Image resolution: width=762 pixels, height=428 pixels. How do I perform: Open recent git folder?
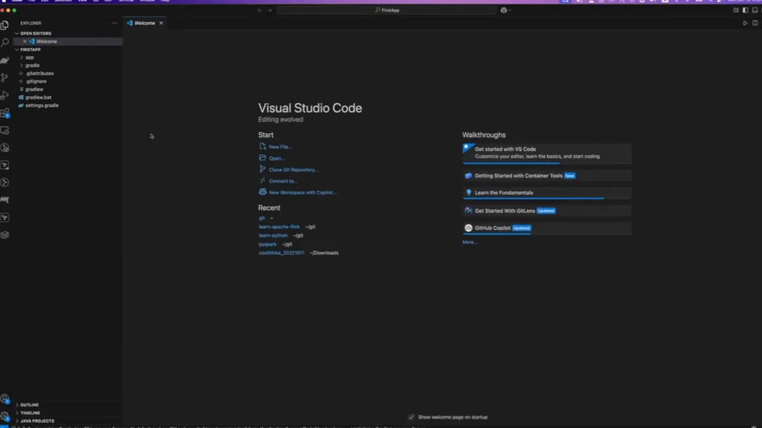click(262, 218)
